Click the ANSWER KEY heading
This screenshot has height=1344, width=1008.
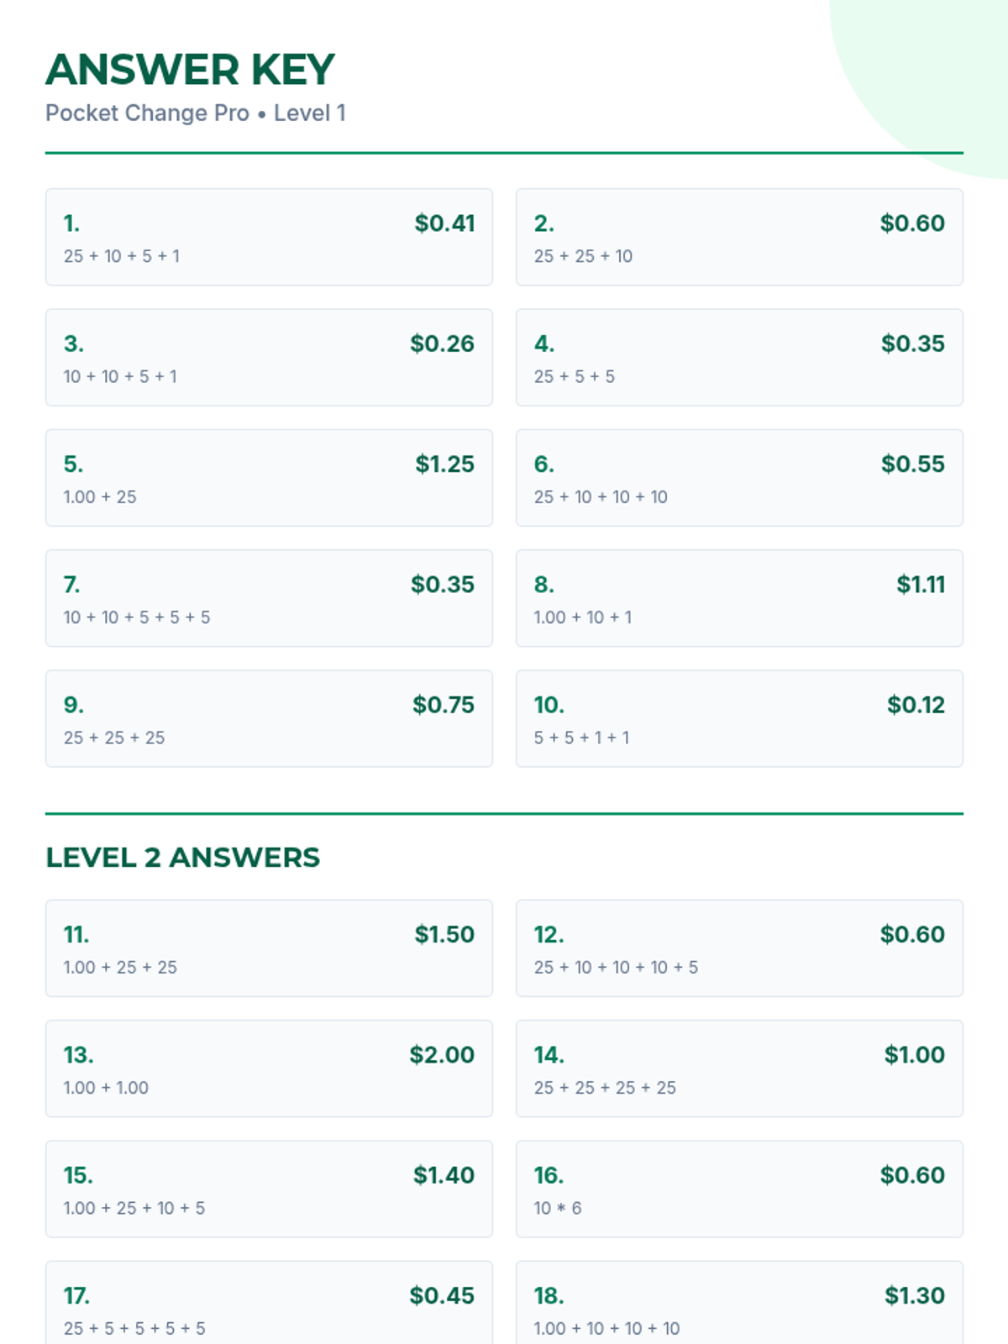(x=190, y=70)
